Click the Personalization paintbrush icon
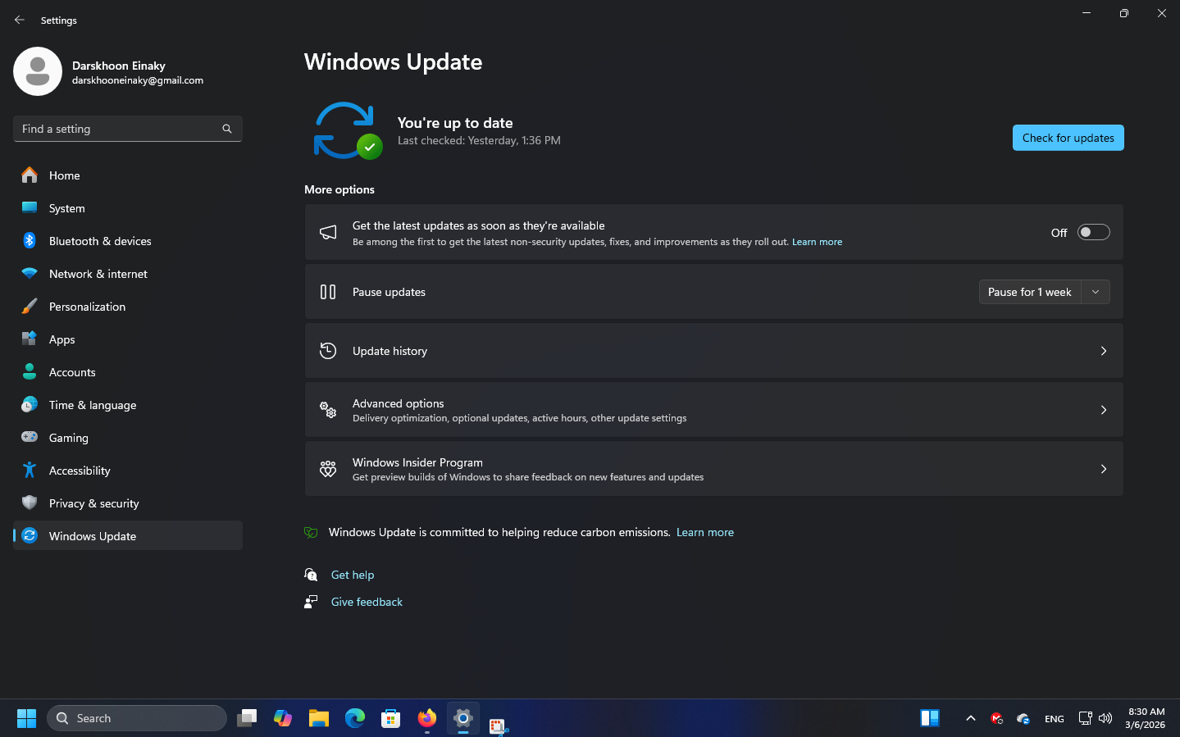The height and width of the screenshot is (737, 1180). coord(30,306)
